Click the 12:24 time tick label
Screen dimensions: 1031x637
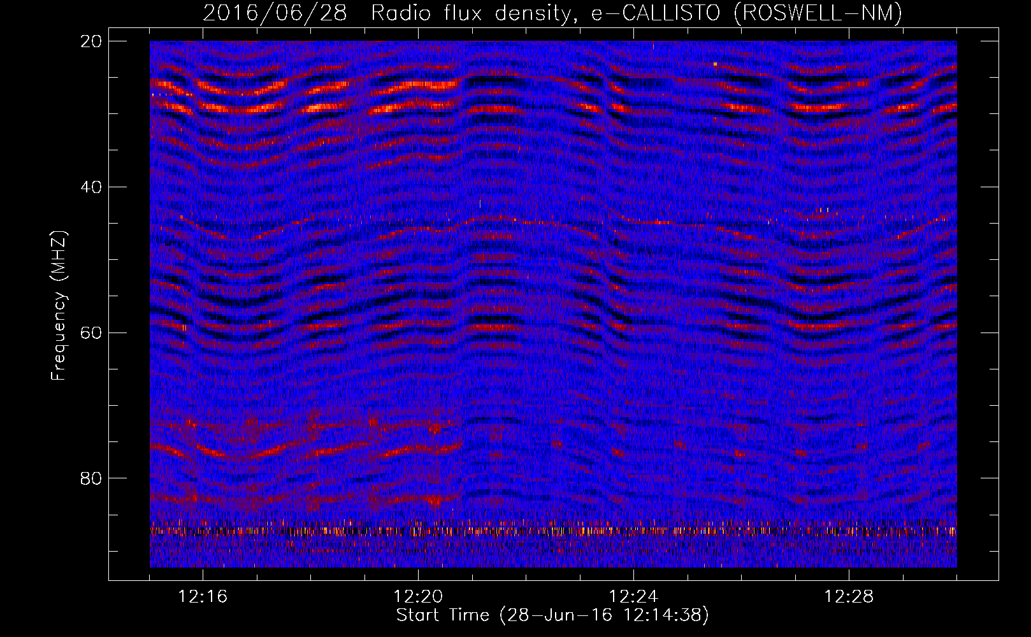pyautogui.click(x=633, y=597)
